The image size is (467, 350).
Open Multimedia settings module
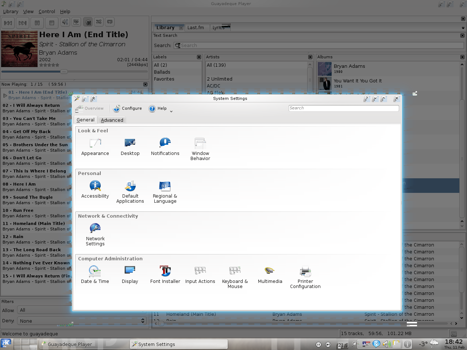[x=270, y=275]
